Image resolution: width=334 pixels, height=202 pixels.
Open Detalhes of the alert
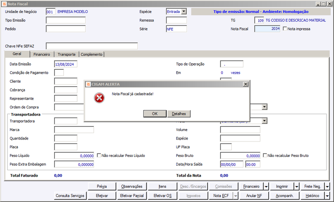tap(179, 114)
